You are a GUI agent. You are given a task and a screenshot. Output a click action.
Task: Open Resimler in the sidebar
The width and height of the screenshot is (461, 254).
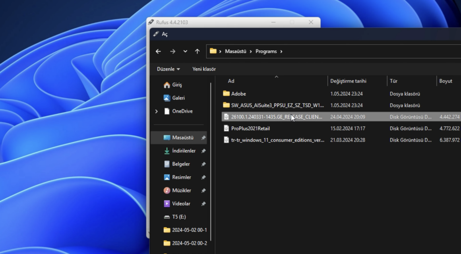(181, 177)
